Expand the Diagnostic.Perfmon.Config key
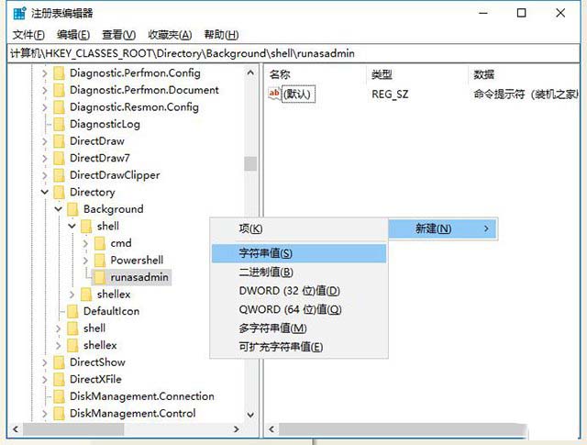The width and height of the screenshot is (587, 445). coord(45,73)
